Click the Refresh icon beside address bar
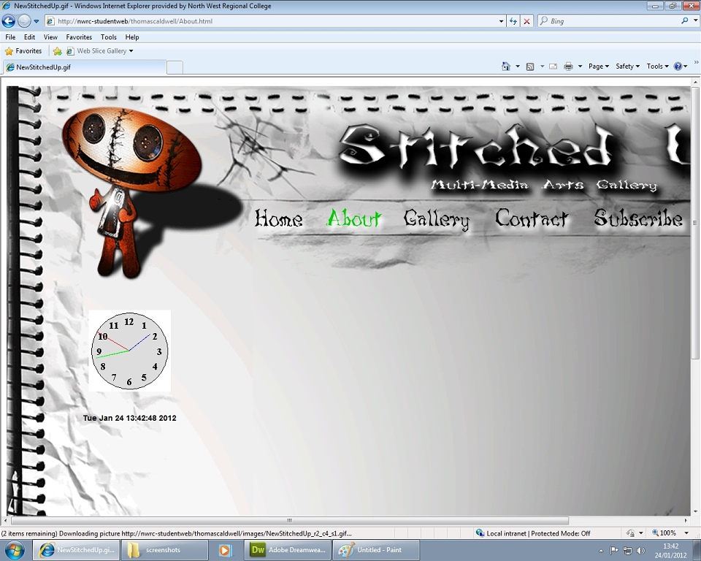701x561 pixels. click(513, 21)
